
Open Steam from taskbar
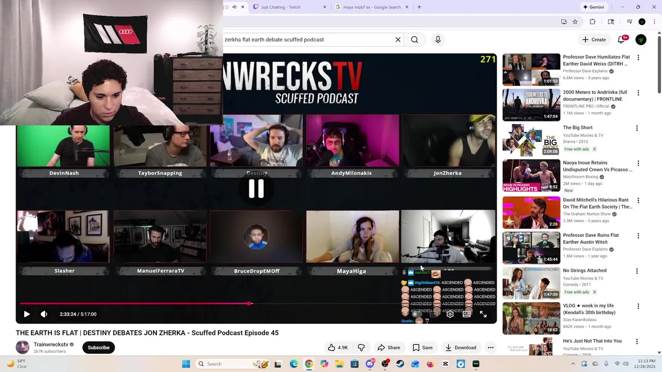(400, 364)
